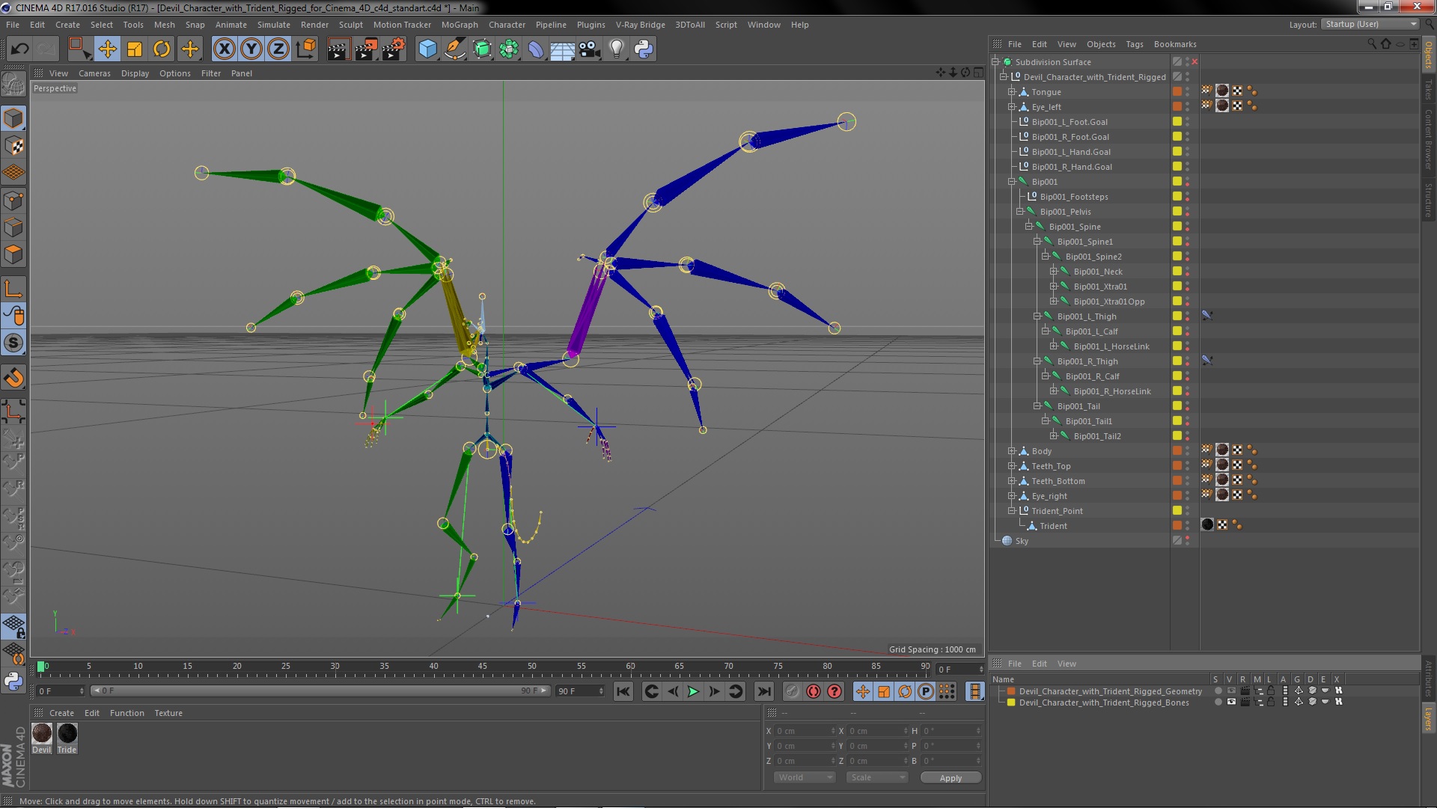Viewport: 1437px width, 808px height.
Task: Open Render to Picture Viewer
Action: point(366,49)
